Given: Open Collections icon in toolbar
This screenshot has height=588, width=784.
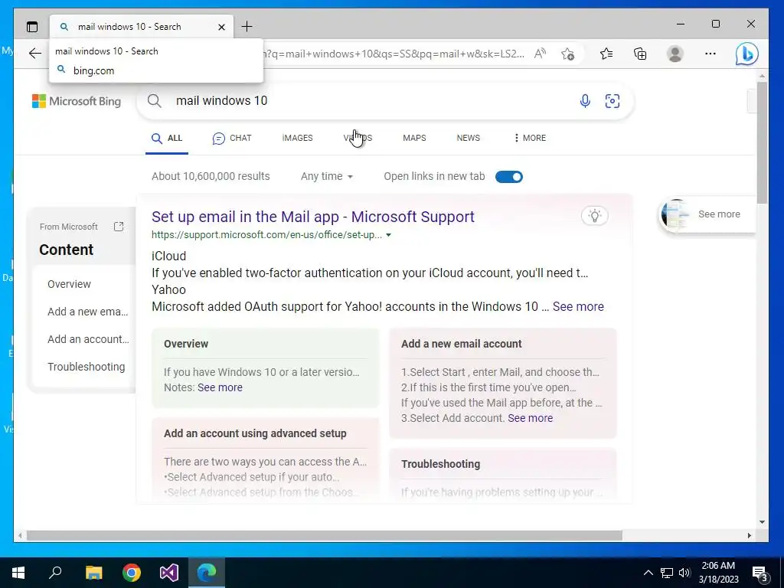Looking at the screenshot, I should [x=640, y=54].
